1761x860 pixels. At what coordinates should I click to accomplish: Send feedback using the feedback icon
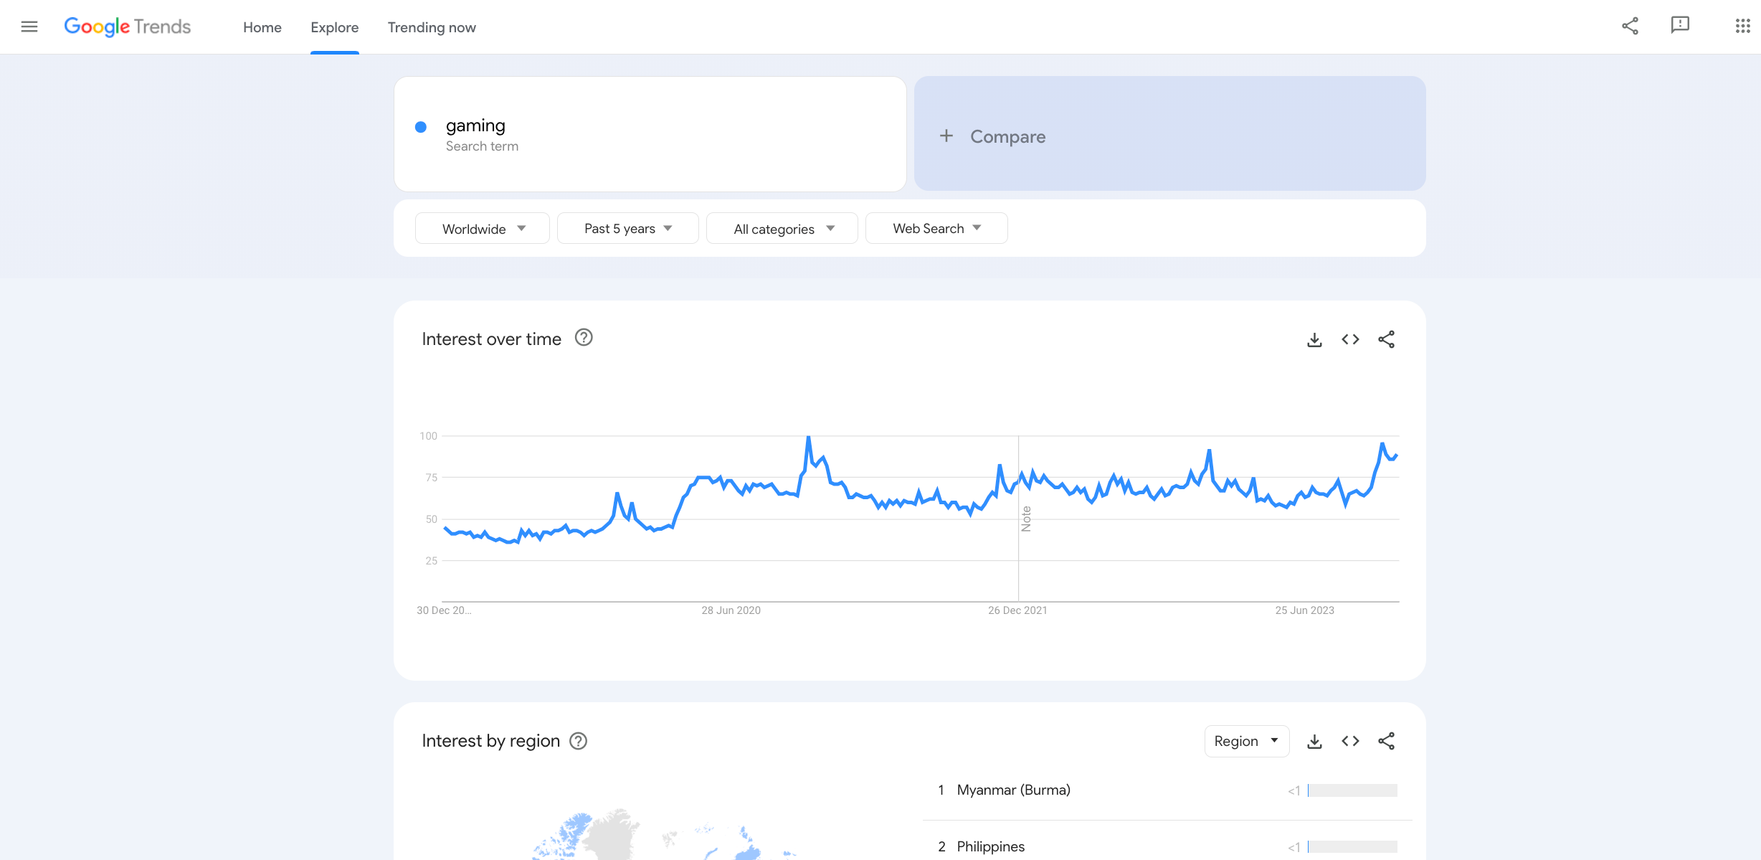[x=1681, y=26]
